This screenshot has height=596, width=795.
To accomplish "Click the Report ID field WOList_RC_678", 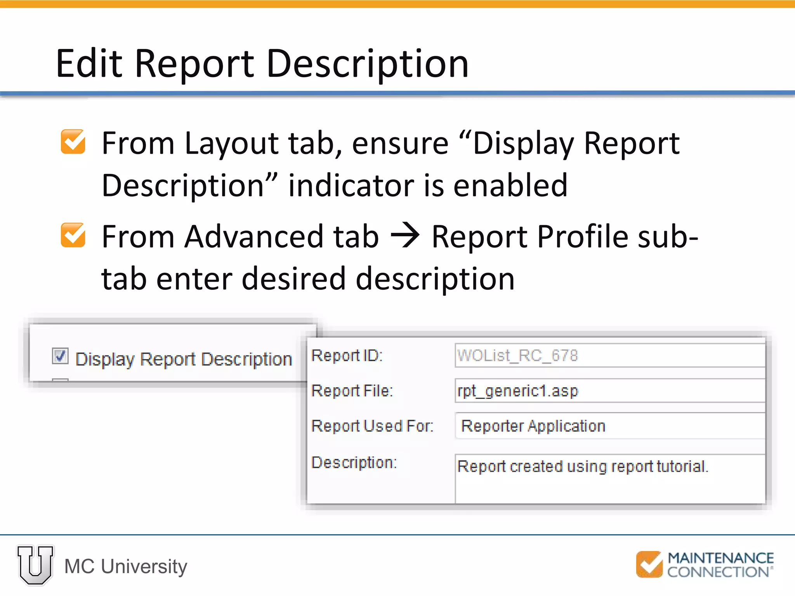I will click(x=610, y=355).
